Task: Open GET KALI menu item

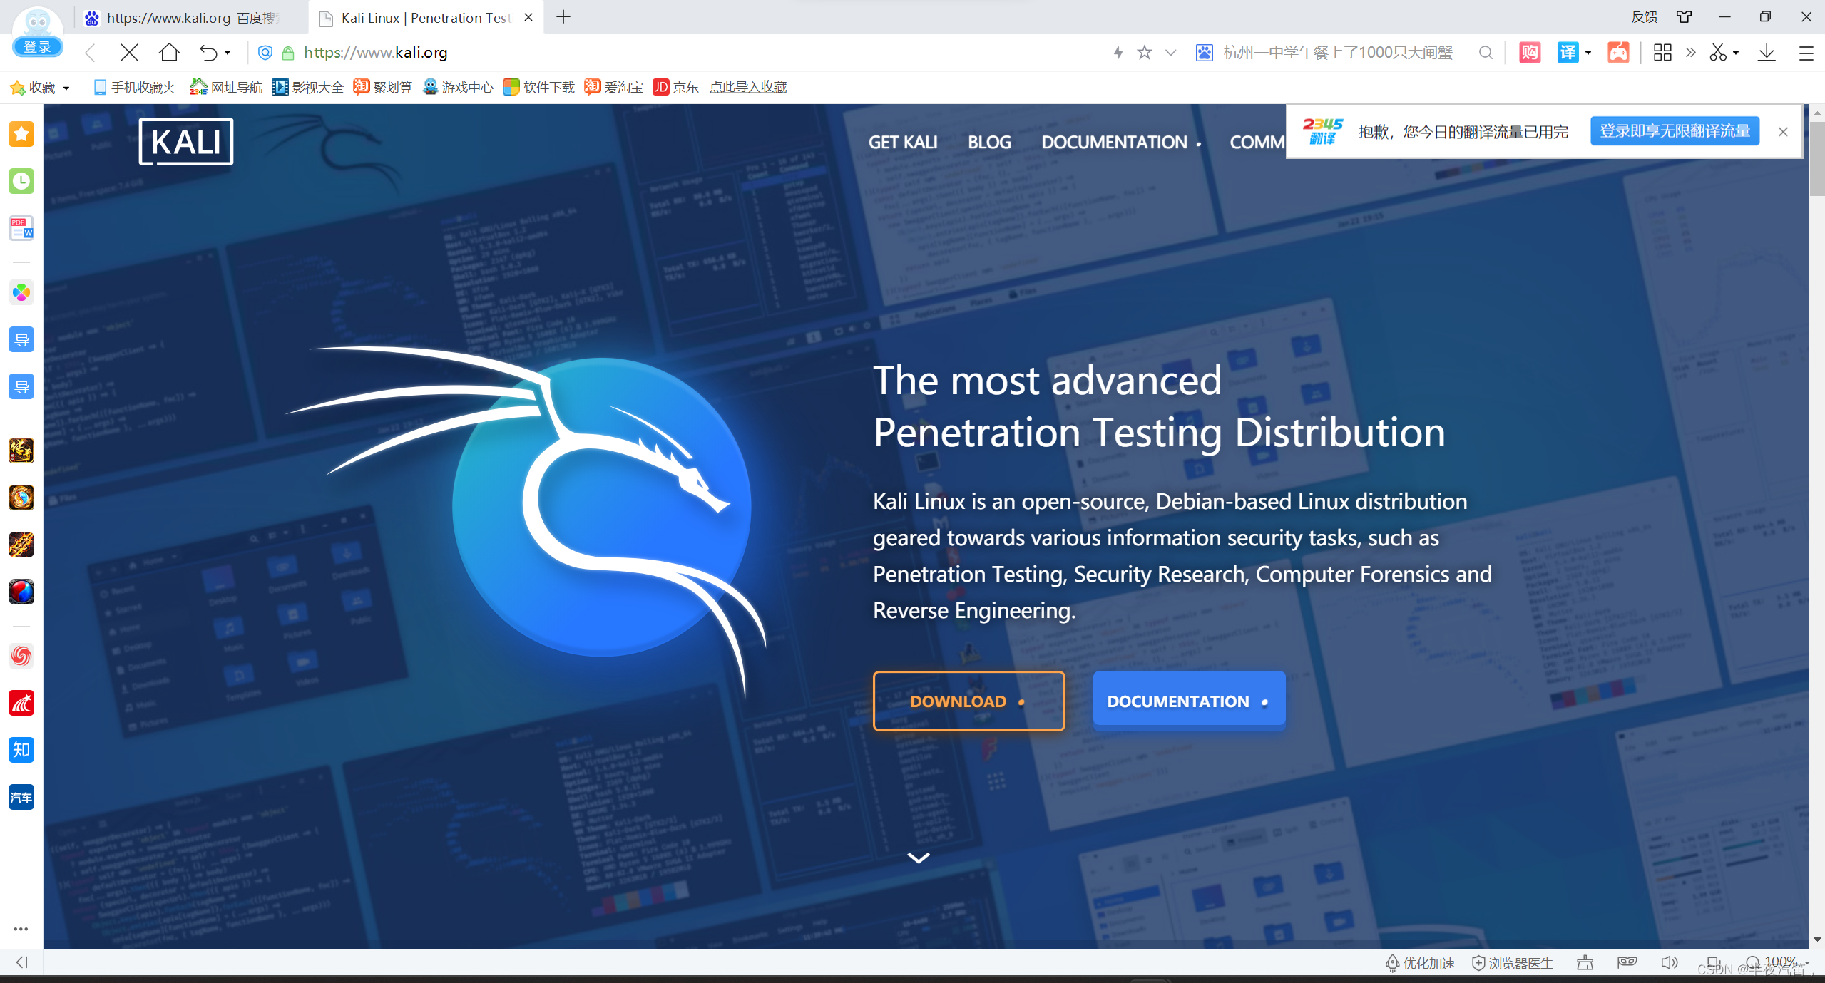Action: pos(902,142)
